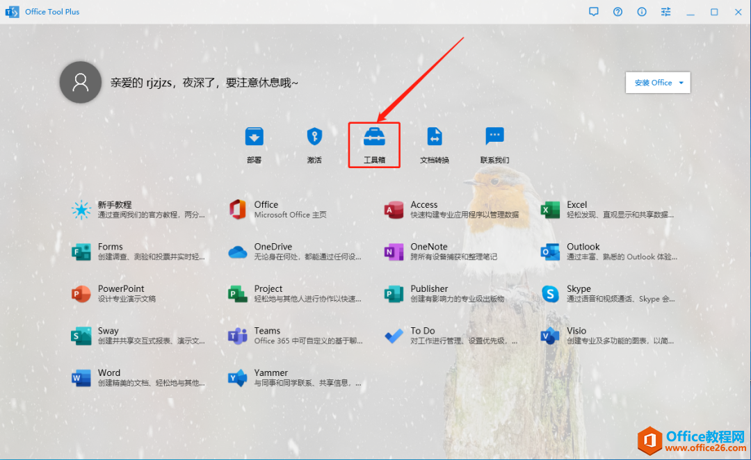751x460 pixels.
Task: Open the 联系我们 chat bubble icon
Action: [x=494, y=136]
